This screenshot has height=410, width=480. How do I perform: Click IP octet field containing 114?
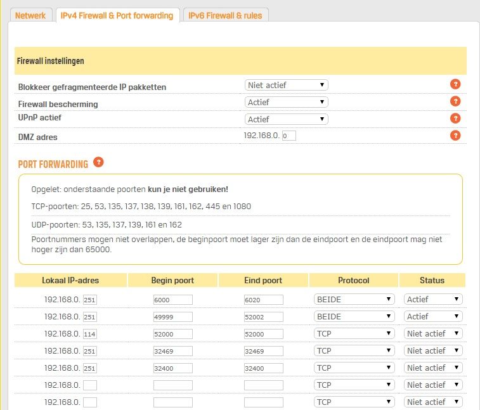coord(90,334)
